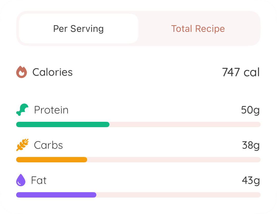Click the Calories row label
The width and height of the screenshot is (277, 214).
point(52,72)
